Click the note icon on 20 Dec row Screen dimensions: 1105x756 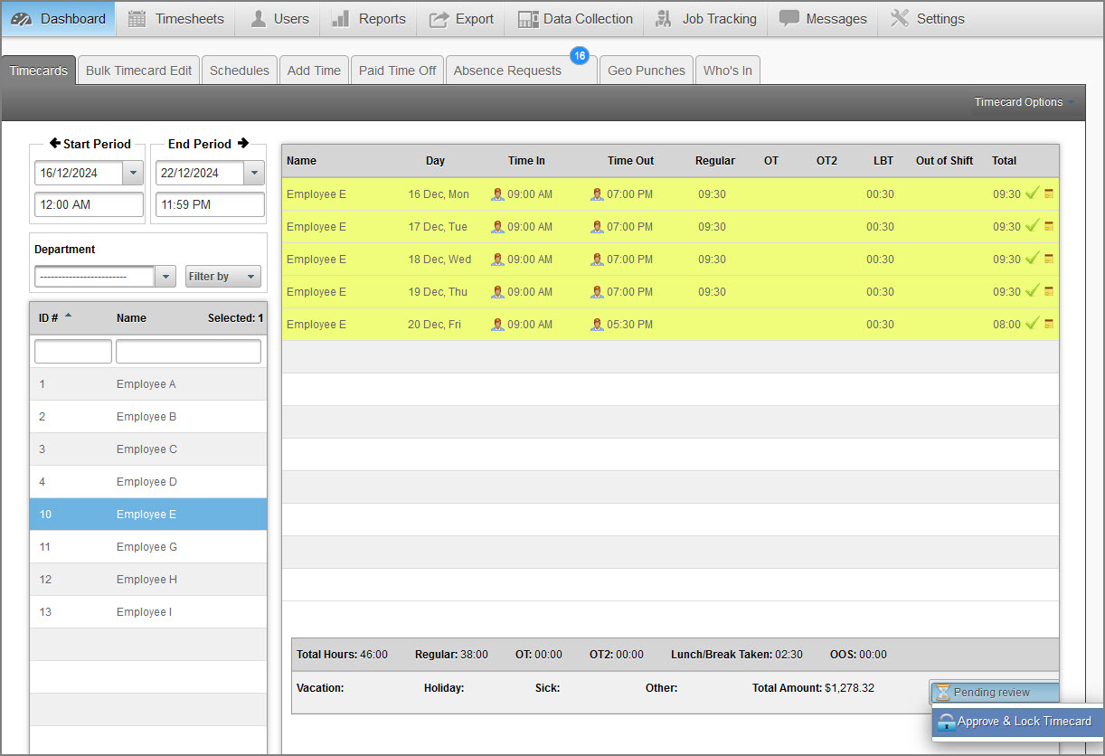click(x=1049, y=324)
